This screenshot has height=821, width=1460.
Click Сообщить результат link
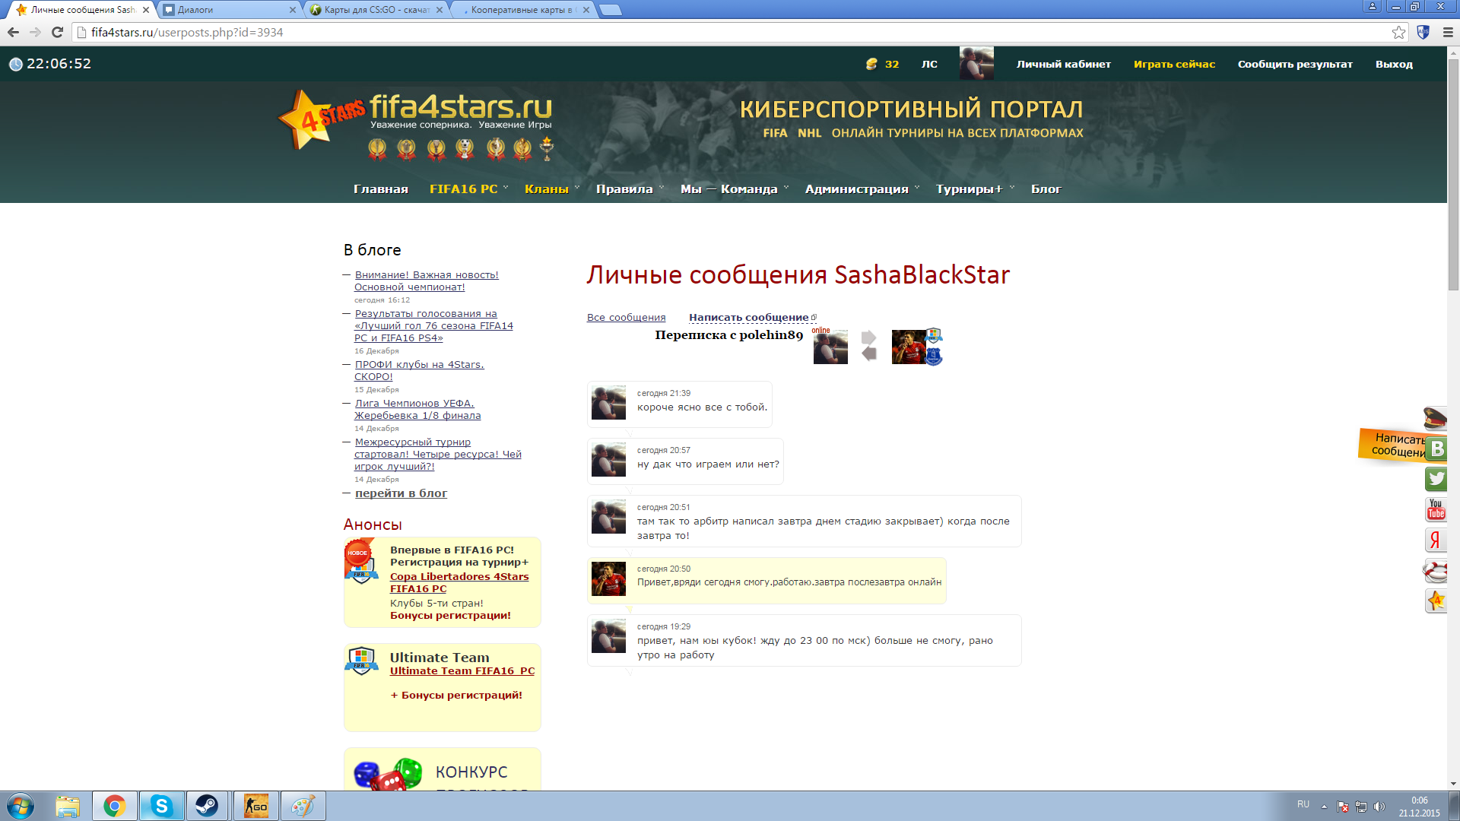pyautogui.click(x=1294, y=64)
